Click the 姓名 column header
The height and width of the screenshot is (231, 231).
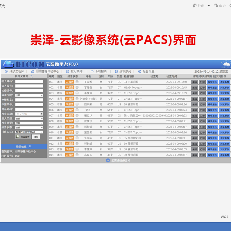click(88, 76)
